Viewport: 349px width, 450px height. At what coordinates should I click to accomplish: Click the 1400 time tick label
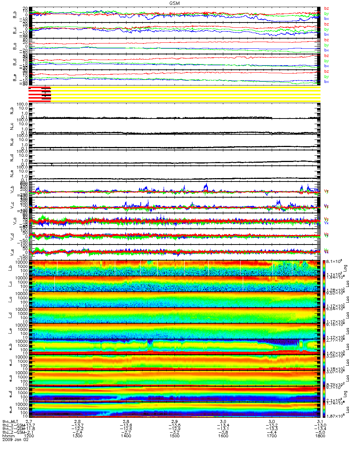pyautogui.click(x=126, y=435)
